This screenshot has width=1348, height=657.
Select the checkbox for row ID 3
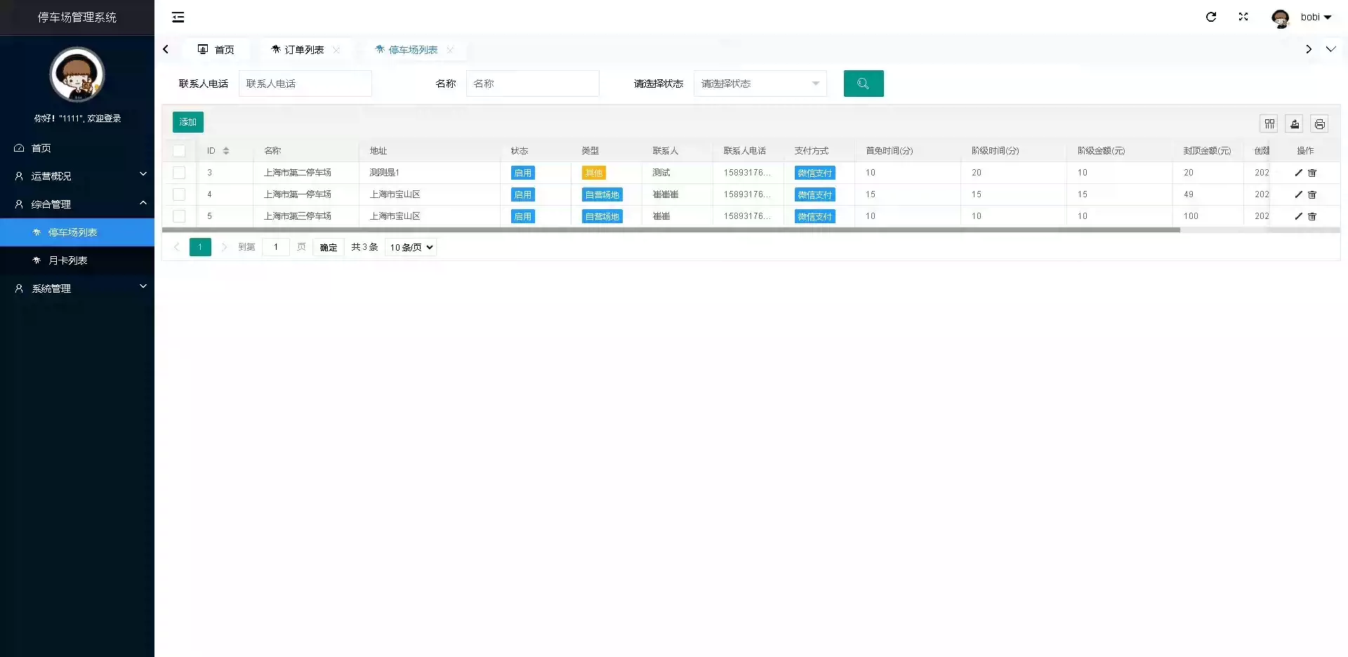coord(179,173)
